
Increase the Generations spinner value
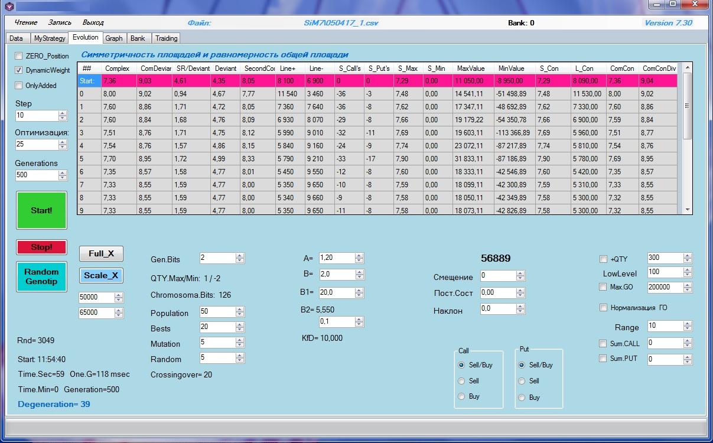[63, 172]
